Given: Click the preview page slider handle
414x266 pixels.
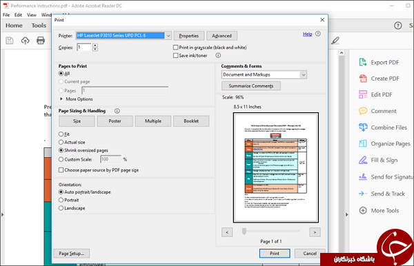Looking at the screenshot, I should click(244, 232).
